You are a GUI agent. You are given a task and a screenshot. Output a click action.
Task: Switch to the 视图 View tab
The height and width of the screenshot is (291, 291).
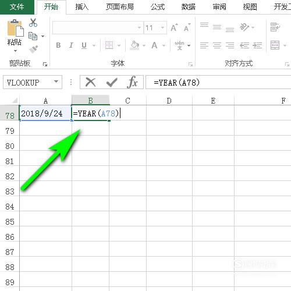250,7
